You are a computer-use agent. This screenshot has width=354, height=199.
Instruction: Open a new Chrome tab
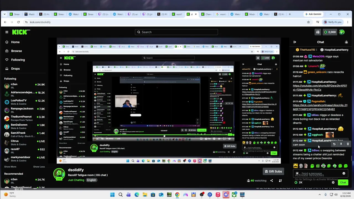[x=290, y=14]
